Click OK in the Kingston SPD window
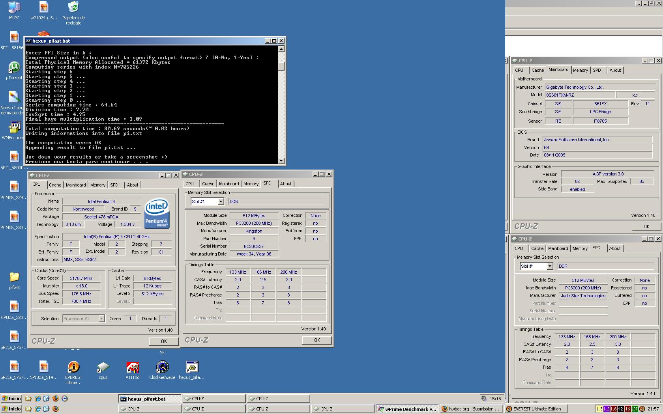 point(317,340)
